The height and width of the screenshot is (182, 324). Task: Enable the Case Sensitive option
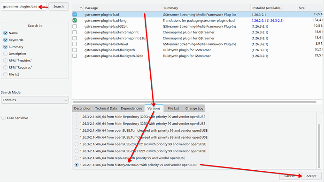coord(3,118)
